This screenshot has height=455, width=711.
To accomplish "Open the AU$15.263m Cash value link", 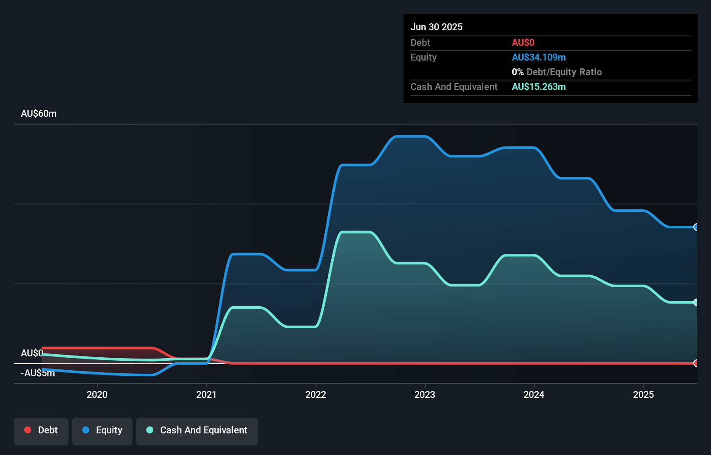I will tap(539, 87).
